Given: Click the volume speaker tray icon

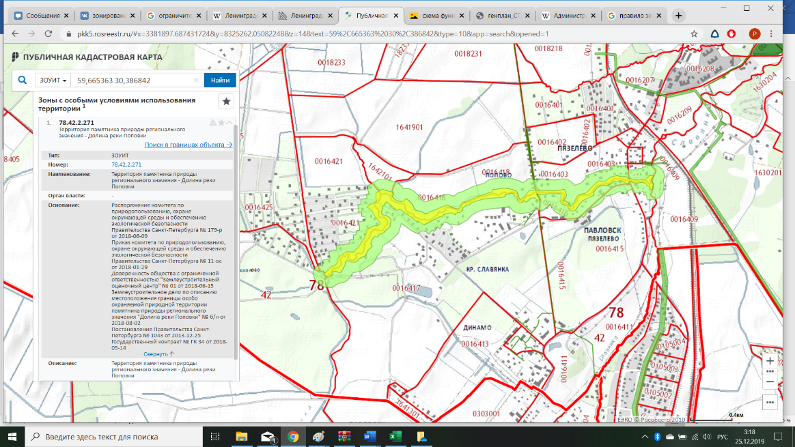Looking at the screenshot, I should pos(707,437).
